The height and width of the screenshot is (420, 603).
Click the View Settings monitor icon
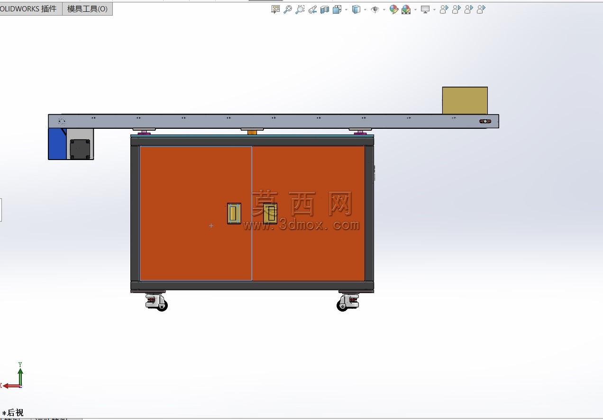(x=425, y=9)
